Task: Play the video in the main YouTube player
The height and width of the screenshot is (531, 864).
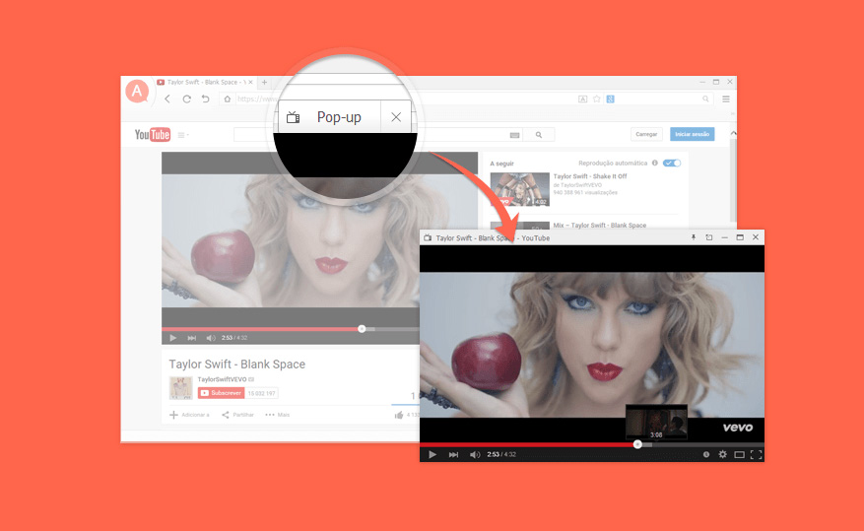Action: tap(173, 338)
